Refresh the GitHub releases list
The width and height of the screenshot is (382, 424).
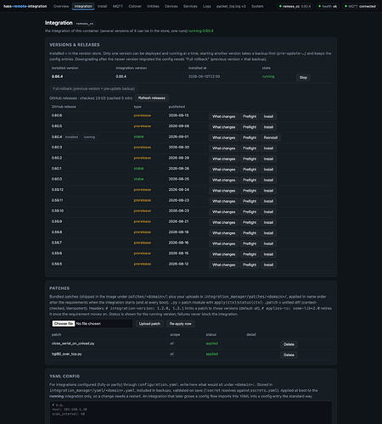152,98
